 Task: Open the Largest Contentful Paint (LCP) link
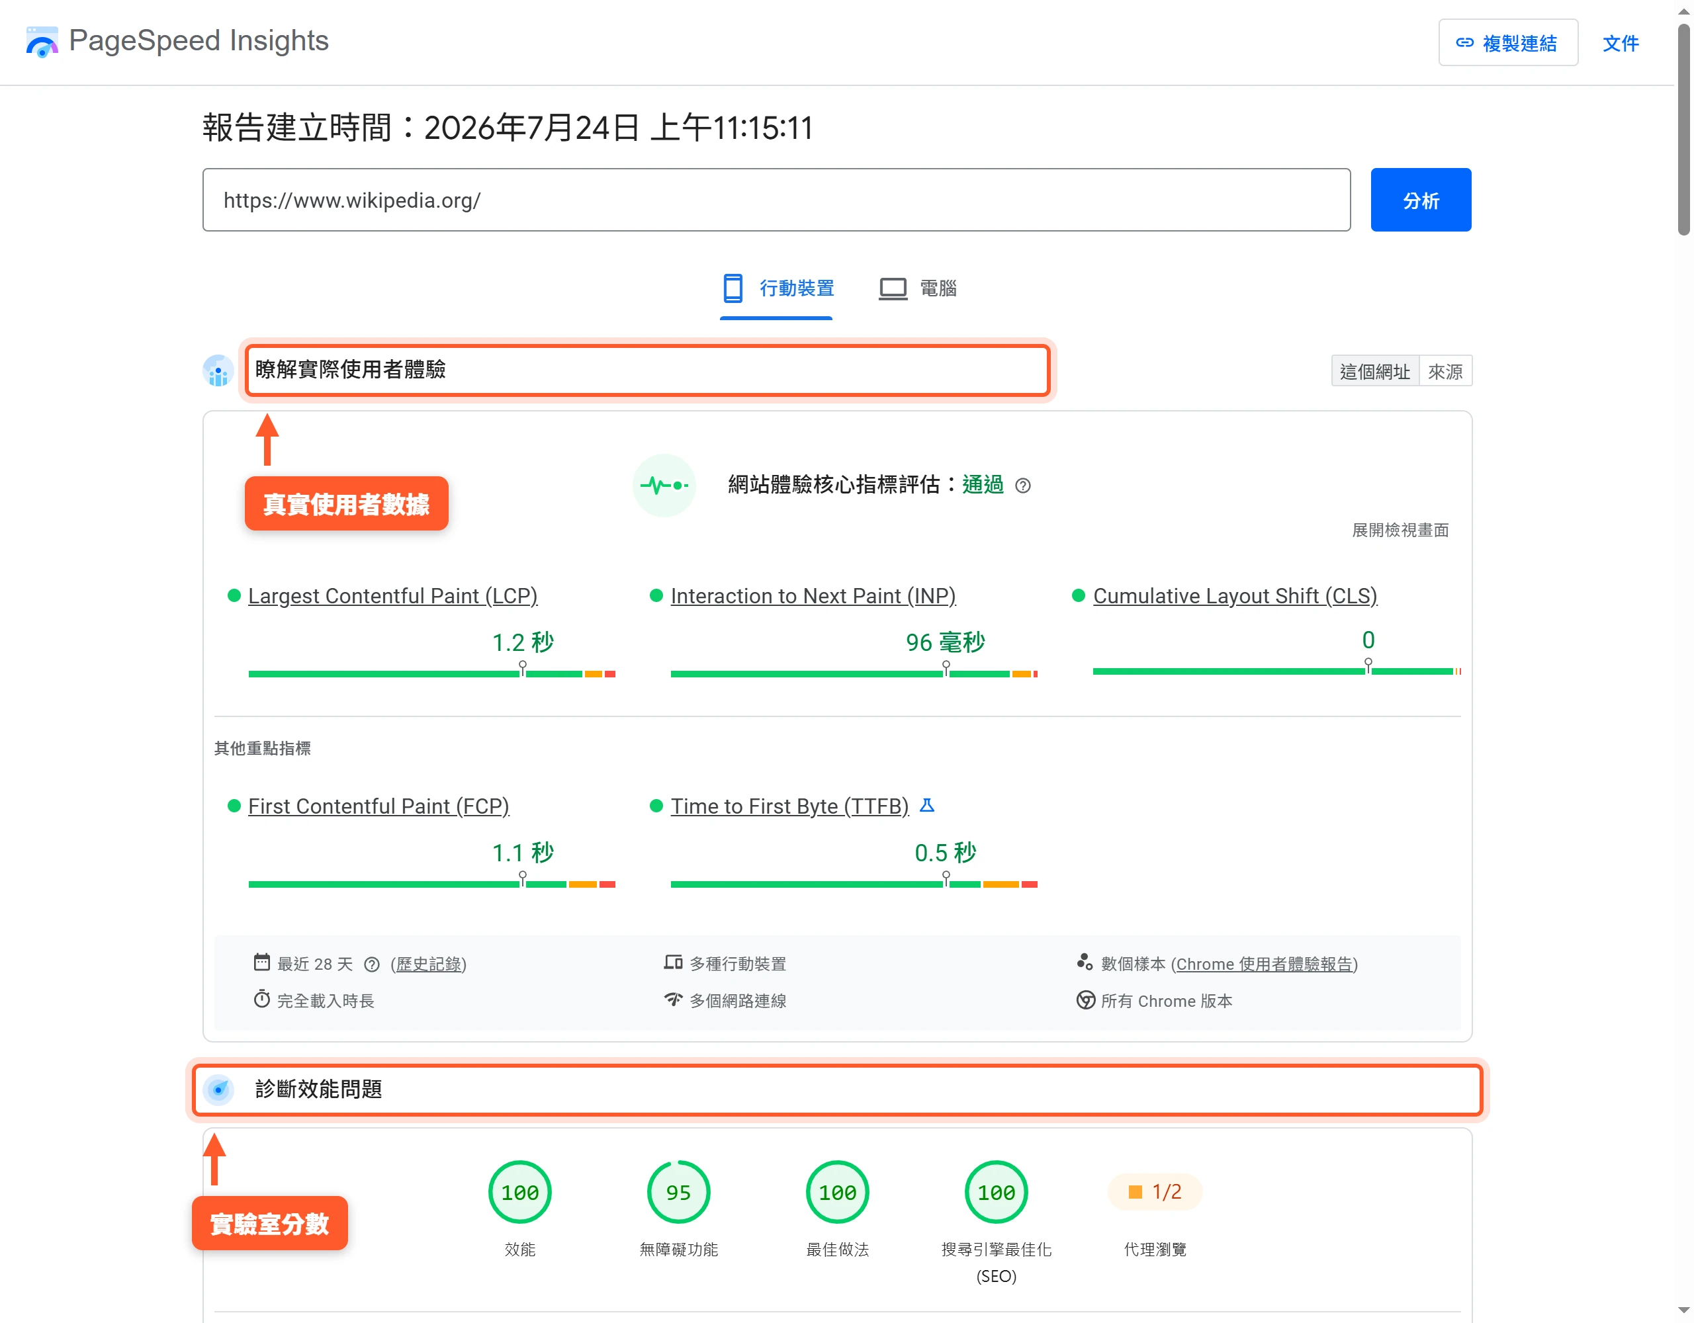pyautogui.click(x=392, y=595)
